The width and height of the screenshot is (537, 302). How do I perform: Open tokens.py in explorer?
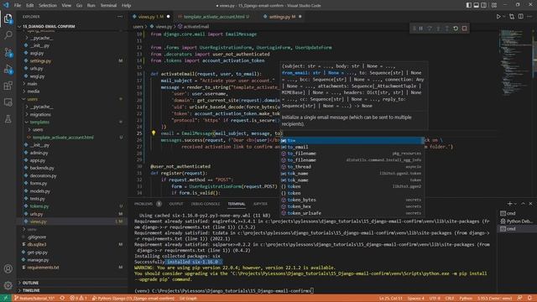[x=39, y=206]
